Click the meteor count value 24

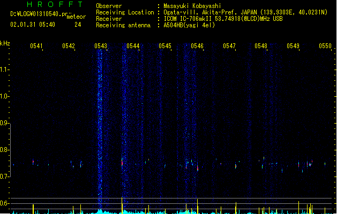pos(78,25)
